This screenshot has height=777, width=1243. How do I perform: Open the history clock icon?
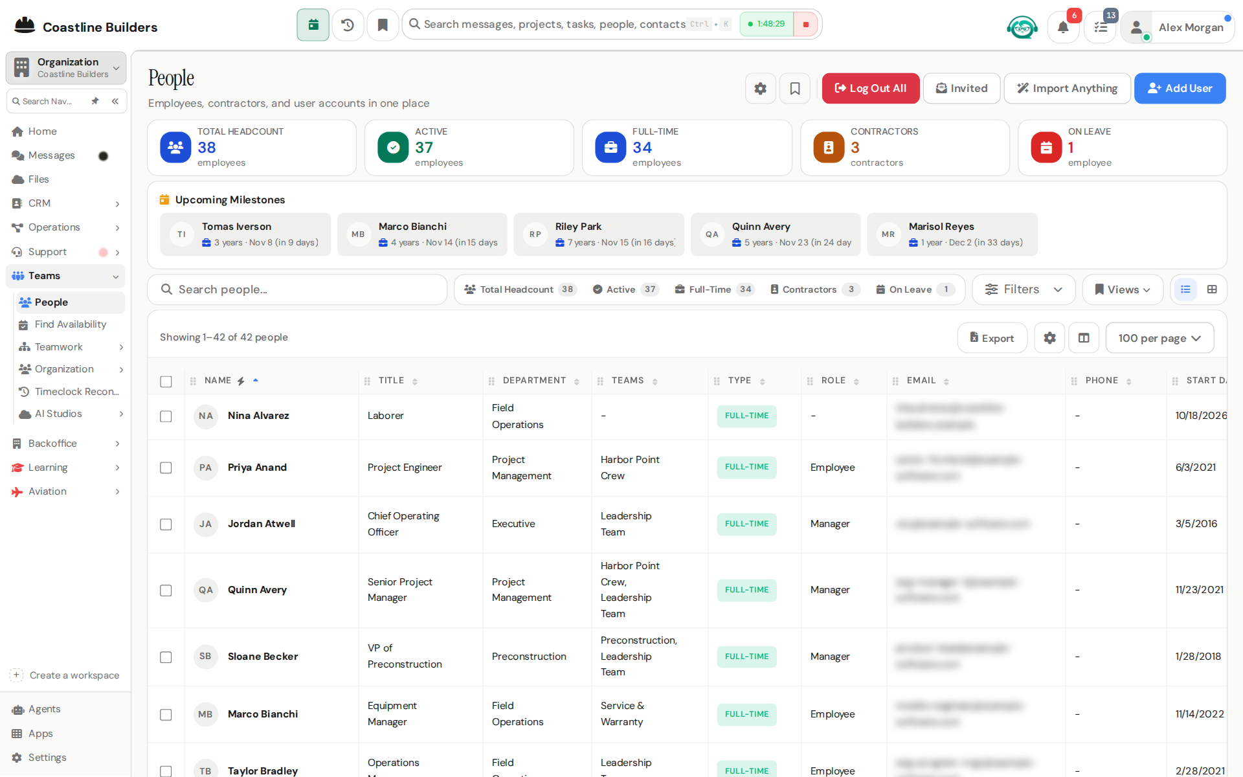coord(348,25)
